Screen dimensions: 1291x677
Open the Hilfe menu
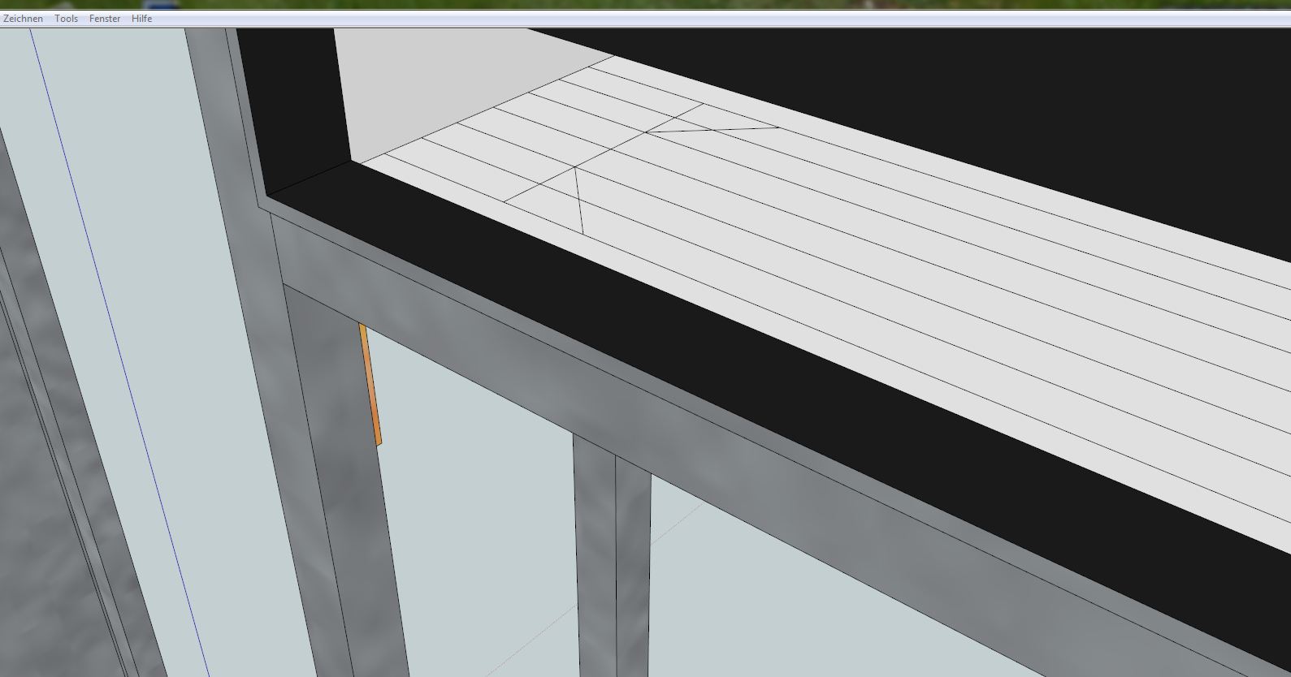(x=141, y=19)
